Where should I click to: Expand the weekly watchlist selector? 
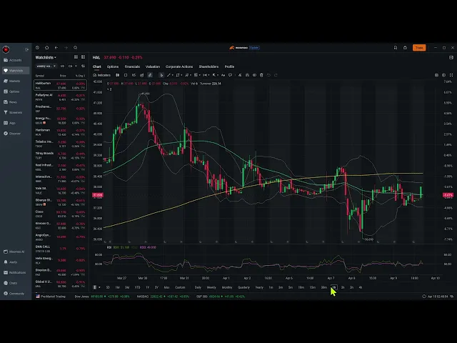[x=46, y=66]
